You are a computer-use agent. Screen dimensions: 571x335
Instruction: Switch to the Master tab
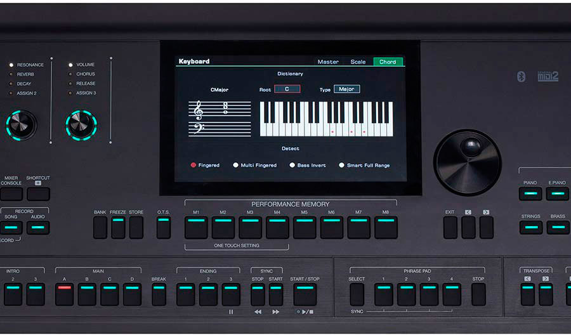coord(328,62)
